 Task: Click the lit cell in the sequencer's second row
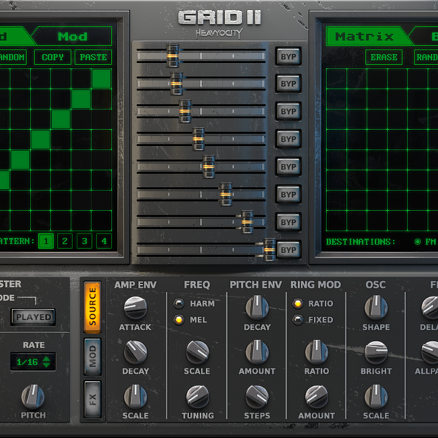coord(81,99)
